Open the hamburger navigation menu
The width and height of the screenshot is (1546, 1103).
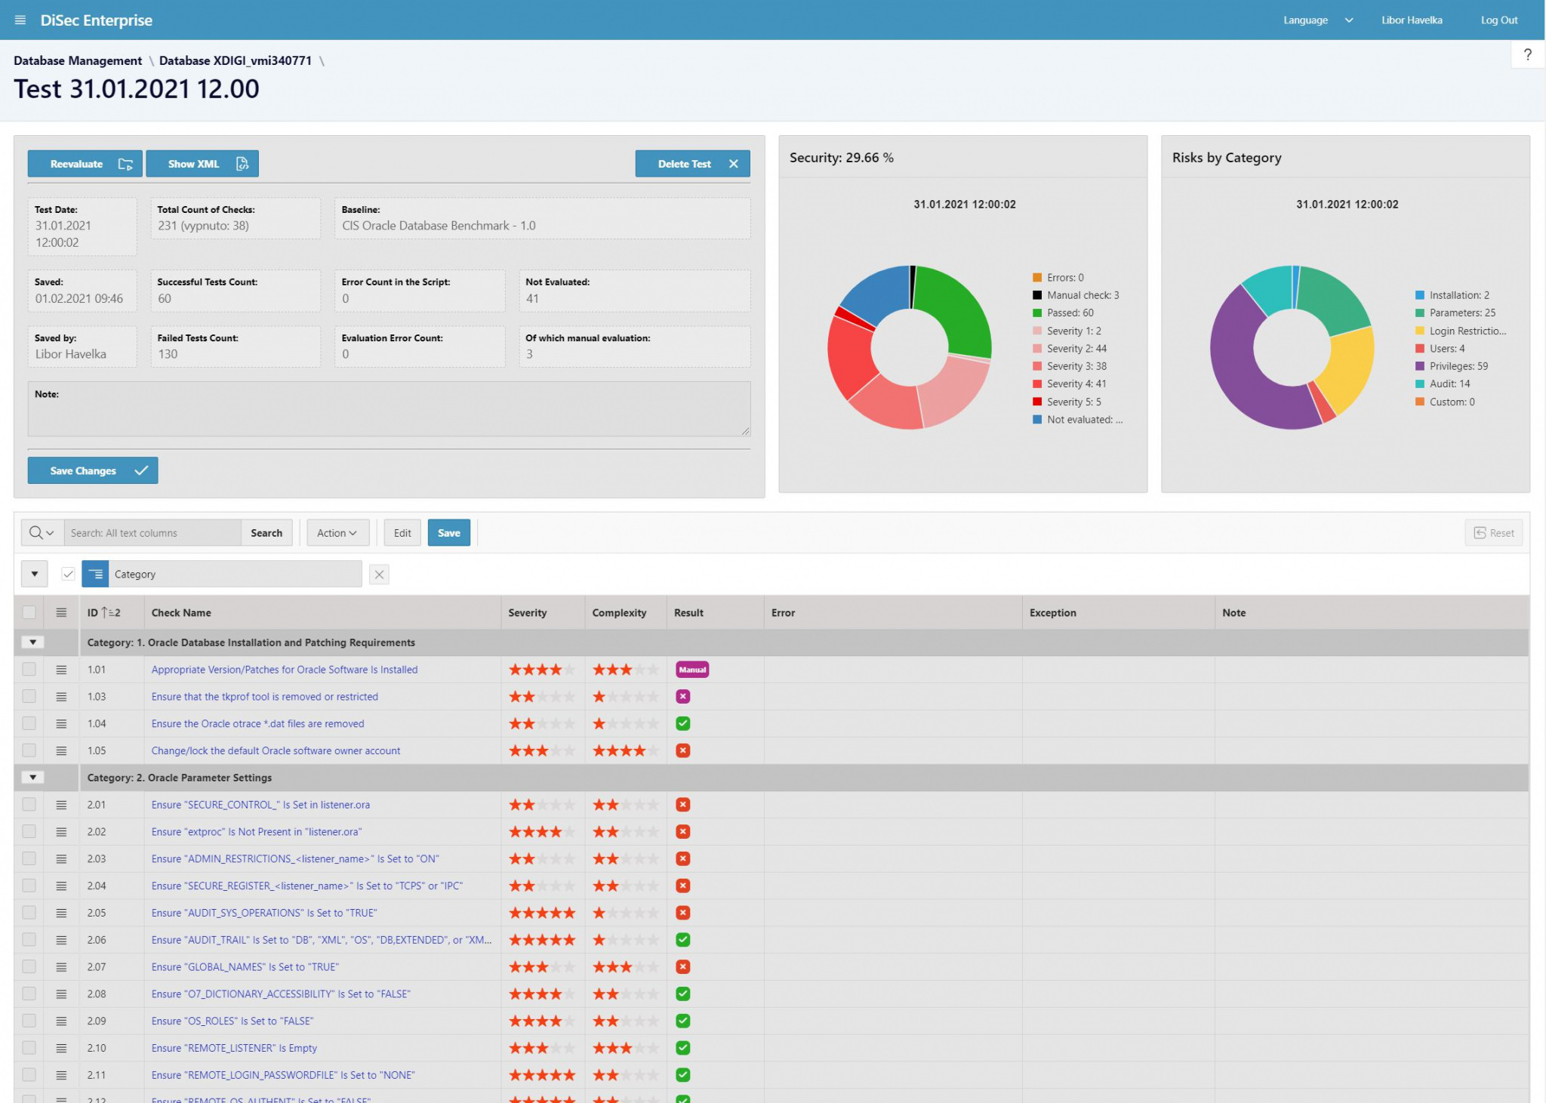20,20
